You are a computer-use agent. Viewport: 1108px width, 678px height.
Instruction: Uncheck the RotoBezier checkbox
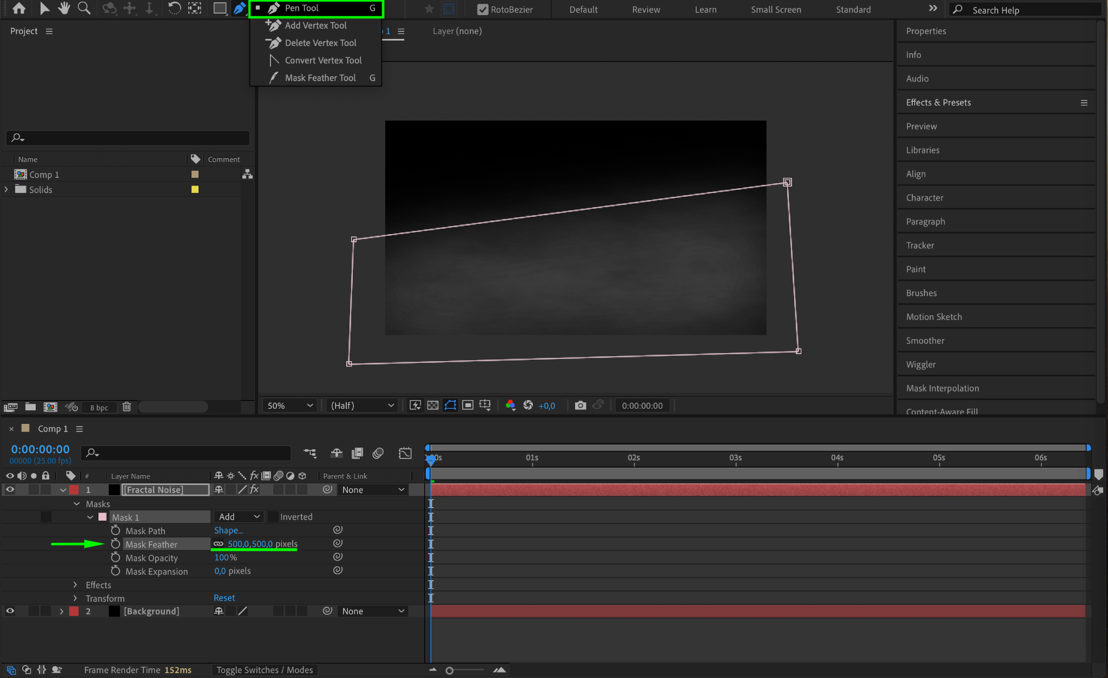coord(483,9)
